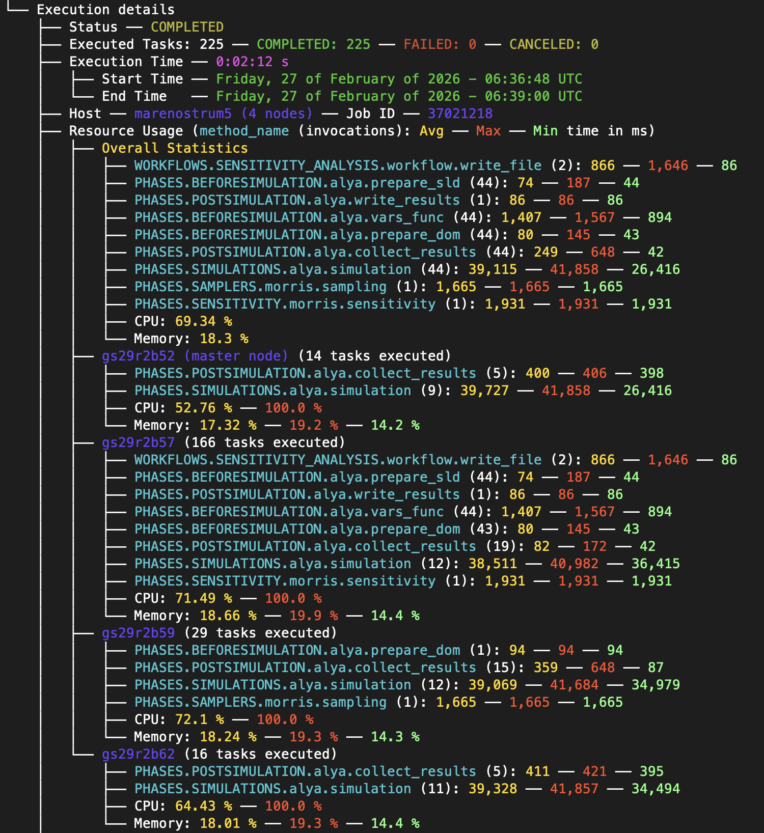Click the 'Overall Statistics' heading
The image size is (764, 833).
175,148
